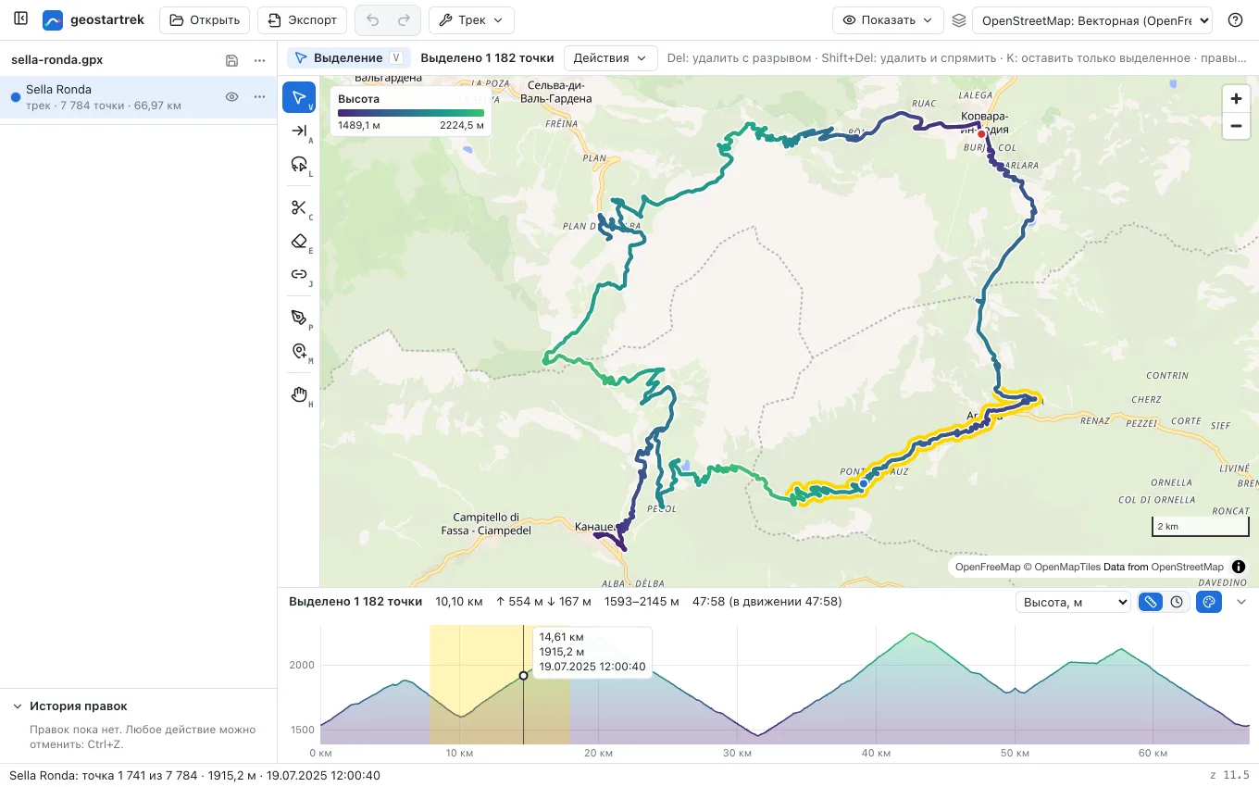Collapse the elevation profile panel chevron
Image resolution: width=1259 pixels, height=787 pixels.
click(1241, 602)
